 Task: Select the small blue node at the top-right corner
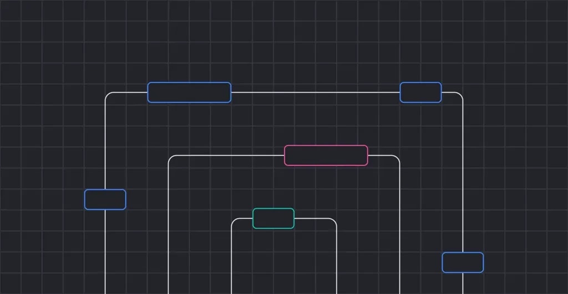tap(420, 92)
